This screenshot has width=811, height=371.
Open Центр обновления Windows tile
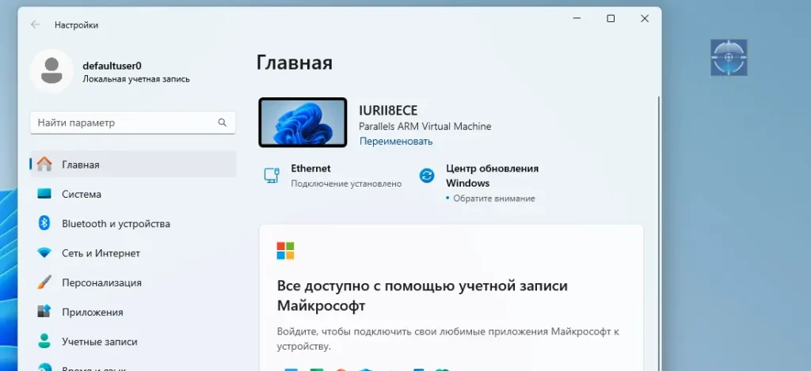coord(480,183)
